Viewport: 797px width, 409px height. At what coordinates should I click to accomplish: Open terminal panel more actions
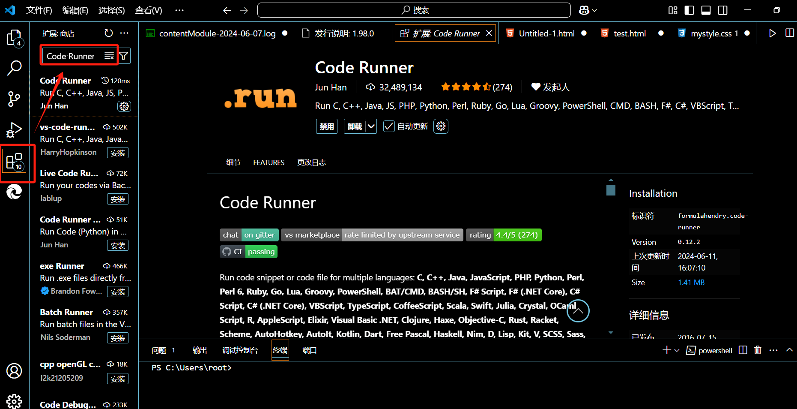tap(773, 350)
